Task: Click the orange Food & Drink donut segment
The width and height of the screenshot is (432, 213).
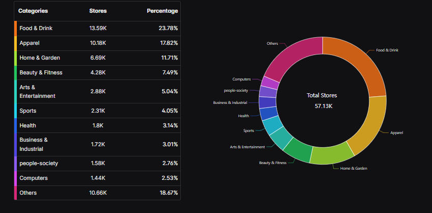Action: tap(361, 64)
